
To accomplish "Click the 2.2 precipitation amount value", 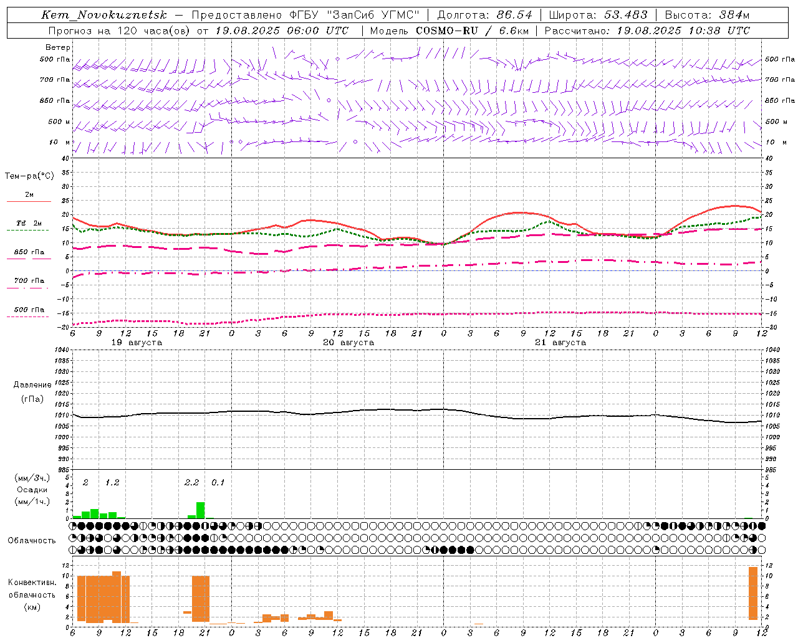I will pyautogui.click(x=191, y=482).
